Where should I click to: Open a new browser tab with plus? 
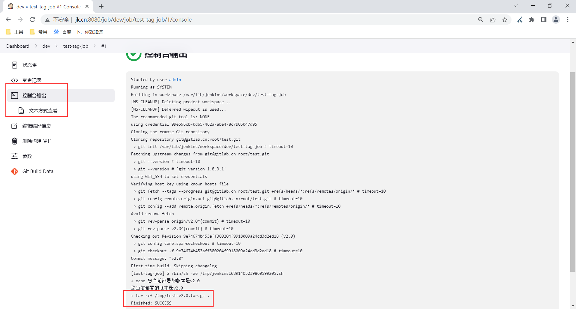(101, 7)
